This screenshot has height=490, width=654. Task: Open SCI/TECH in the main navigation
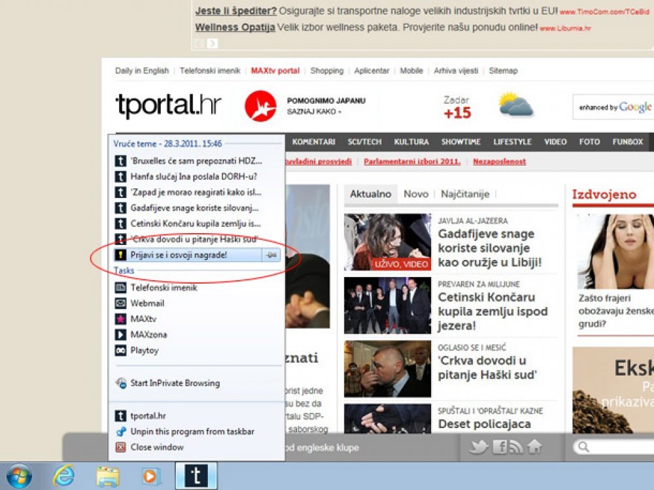[x=364, y=142]
